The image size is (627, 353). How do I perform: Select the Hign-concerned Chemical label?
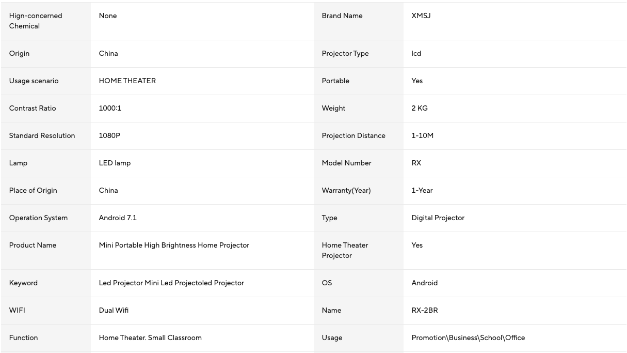coord(36,21)
